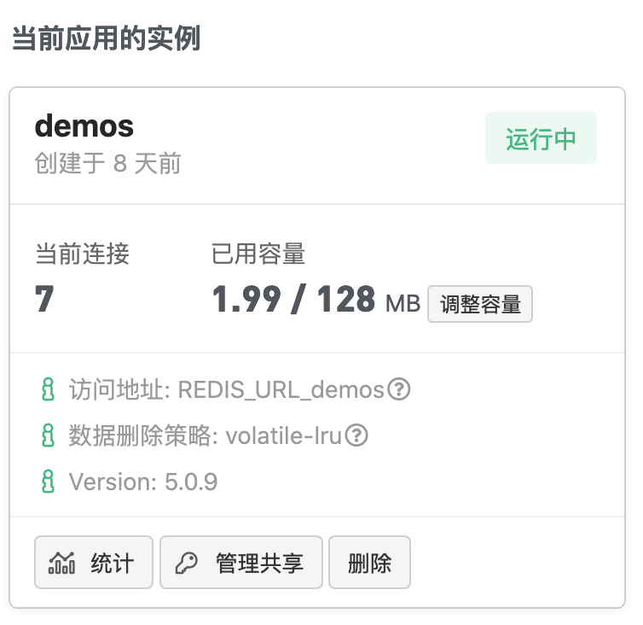Click the 调整容量 button

point(479,304)
